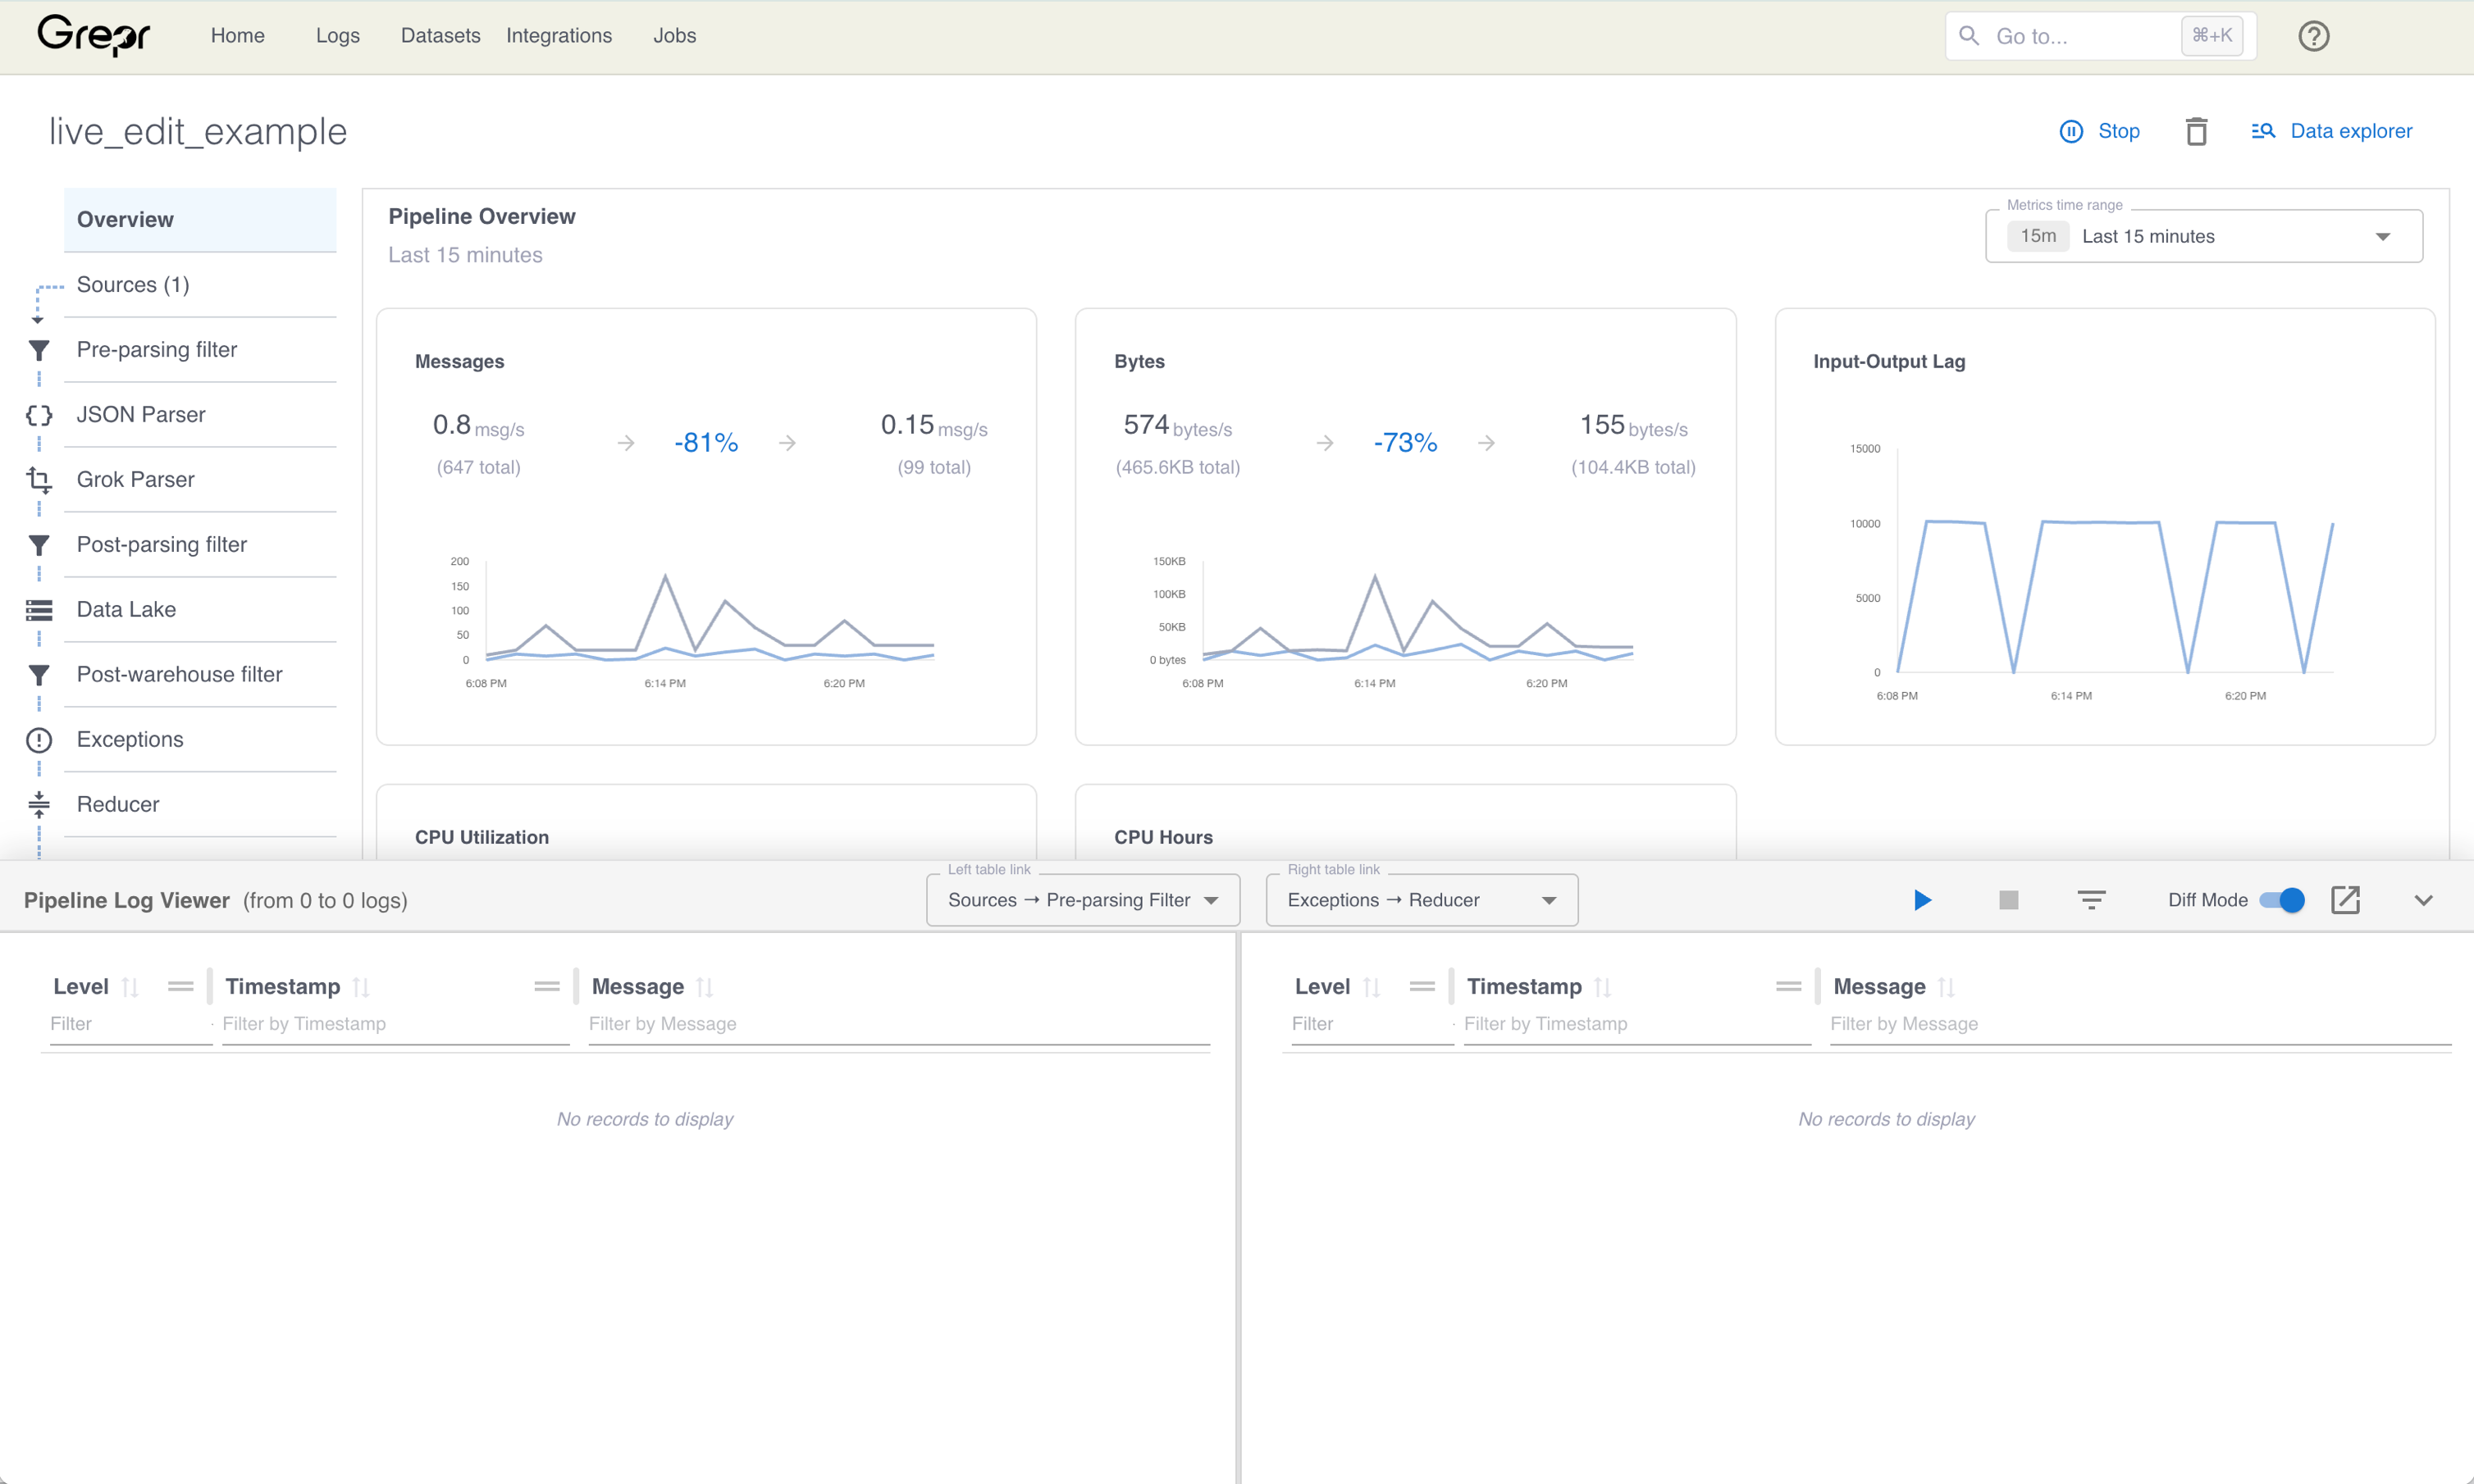Click right Filter by Message field
Viewport: 2474px width, 1484px height.
coord(2140,1025)
